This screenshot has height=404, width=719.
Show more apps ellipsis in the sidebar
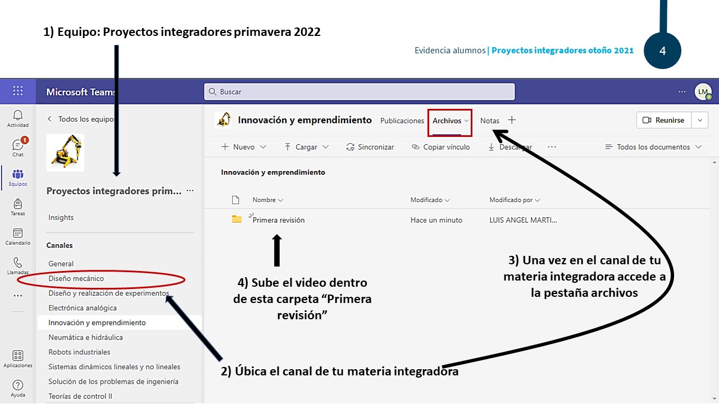tap(18, 296)
